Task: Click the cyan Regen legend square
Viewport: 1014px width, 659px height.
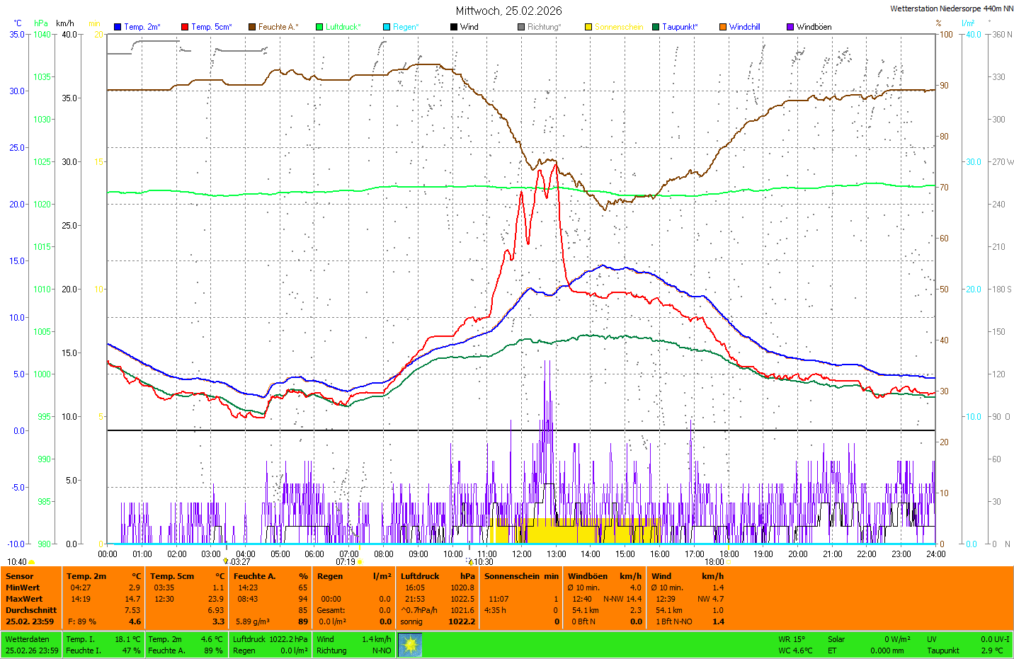Action: click(387, 27)
